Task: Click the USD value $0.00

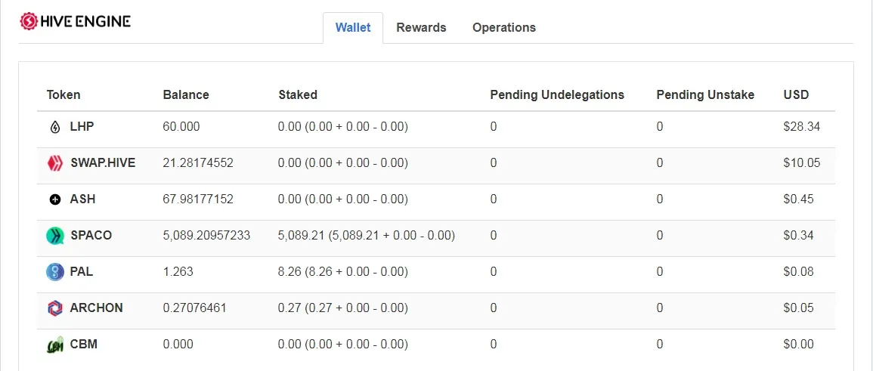Action: point(798,345)
